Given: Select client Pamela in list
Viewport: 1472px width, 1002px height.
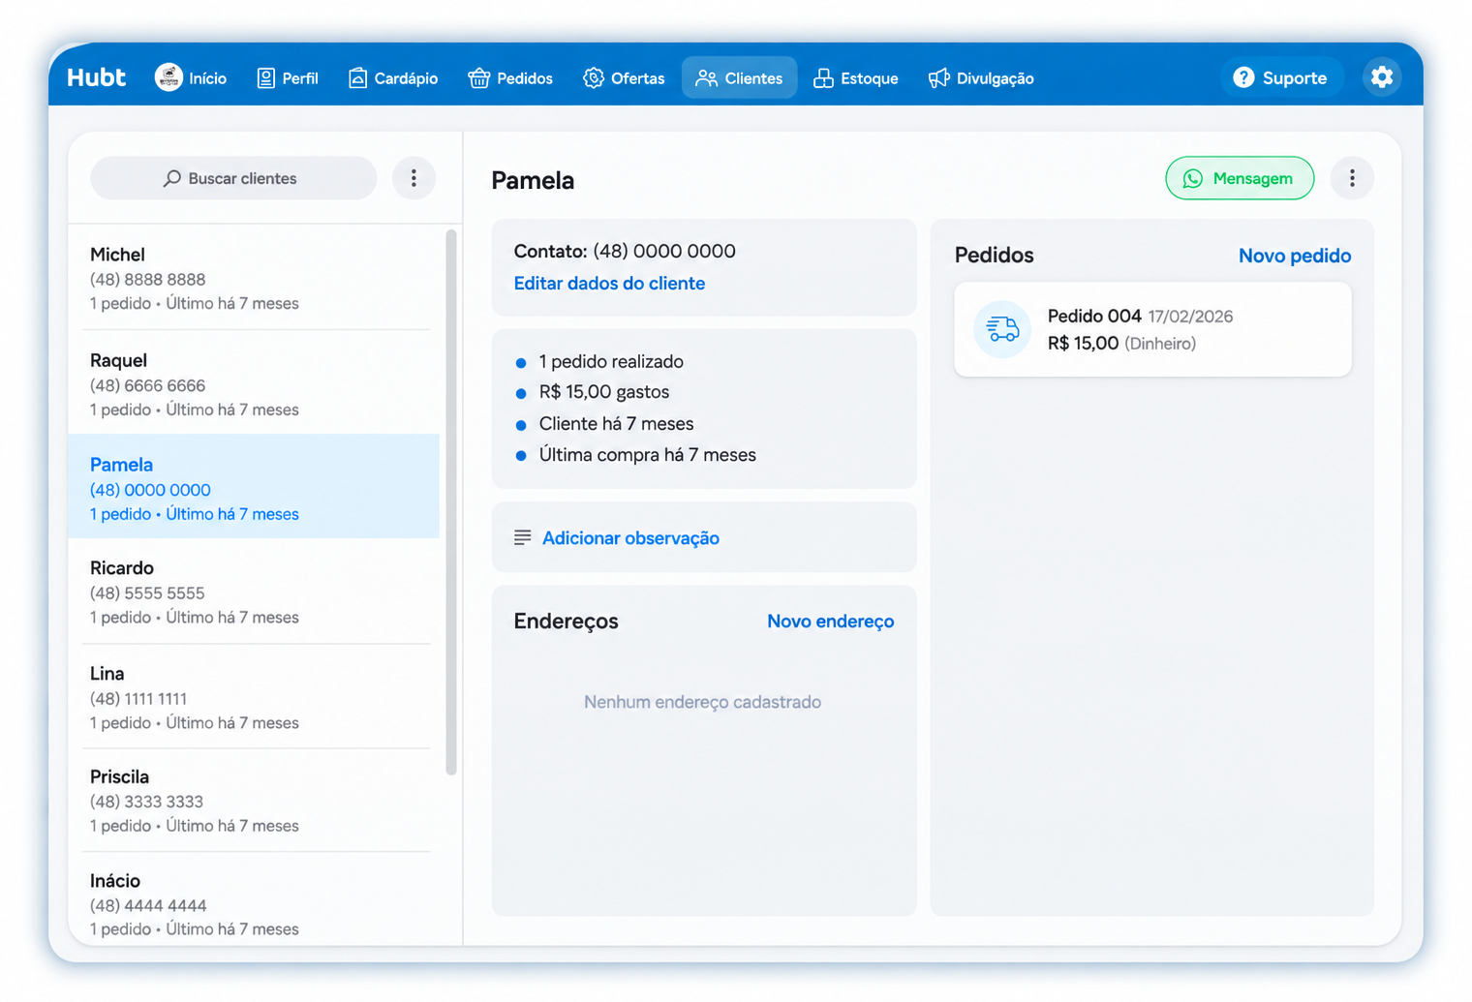Looking at the screenshot, I should [254, 487].
